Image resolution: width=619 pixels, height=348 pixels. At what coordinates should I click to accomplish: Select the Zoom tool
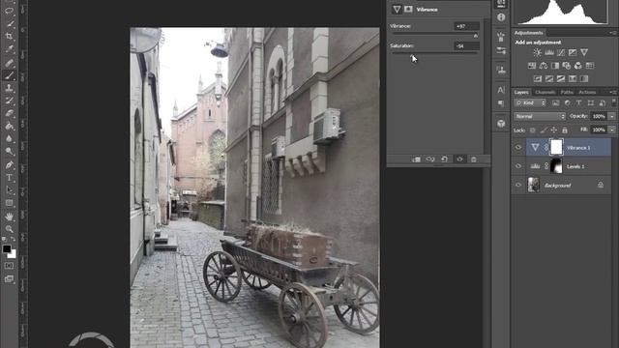[x=9, y=229]
